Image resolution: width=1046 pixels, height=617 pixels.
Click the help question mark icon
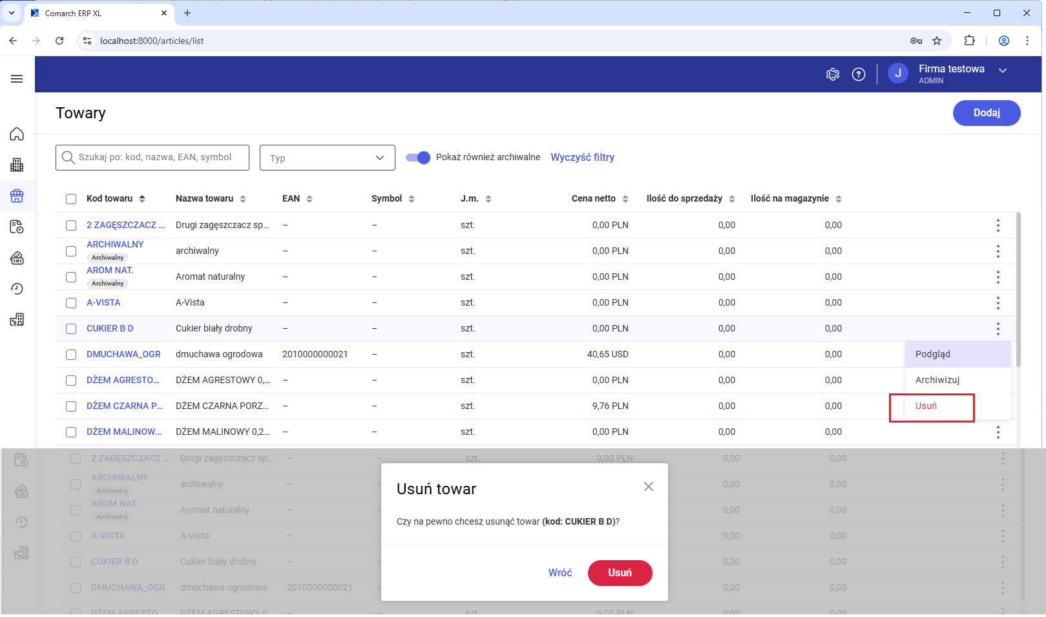[x=858, y=74]
